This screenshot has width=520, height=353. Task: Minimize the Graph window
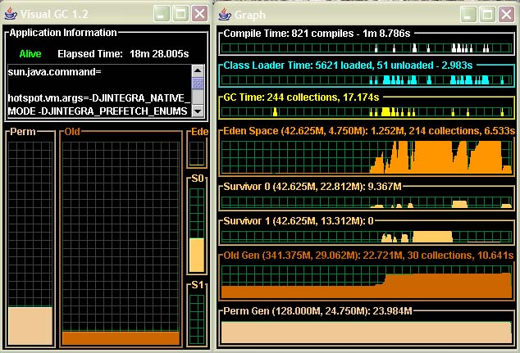click(468, 14)
